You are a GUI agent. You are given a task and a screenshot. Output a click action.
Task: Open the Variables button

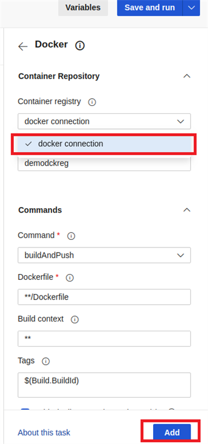[83, 8]
